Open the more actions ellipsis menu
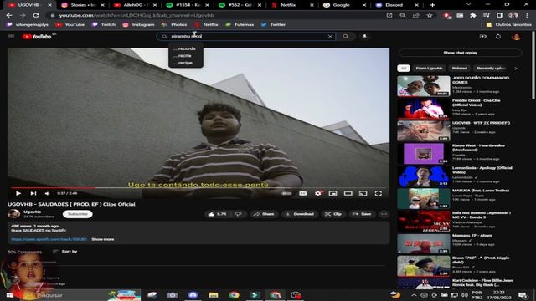This screenshot has width=536, height=301. pyautogui.click(x=384, y=214)
